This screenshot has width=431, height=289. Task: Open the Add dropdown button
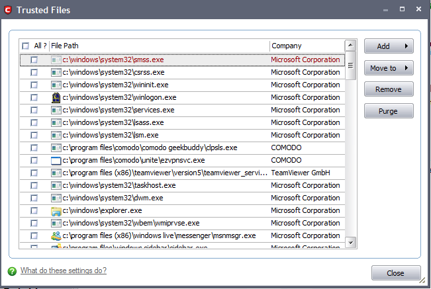point(389,46)
